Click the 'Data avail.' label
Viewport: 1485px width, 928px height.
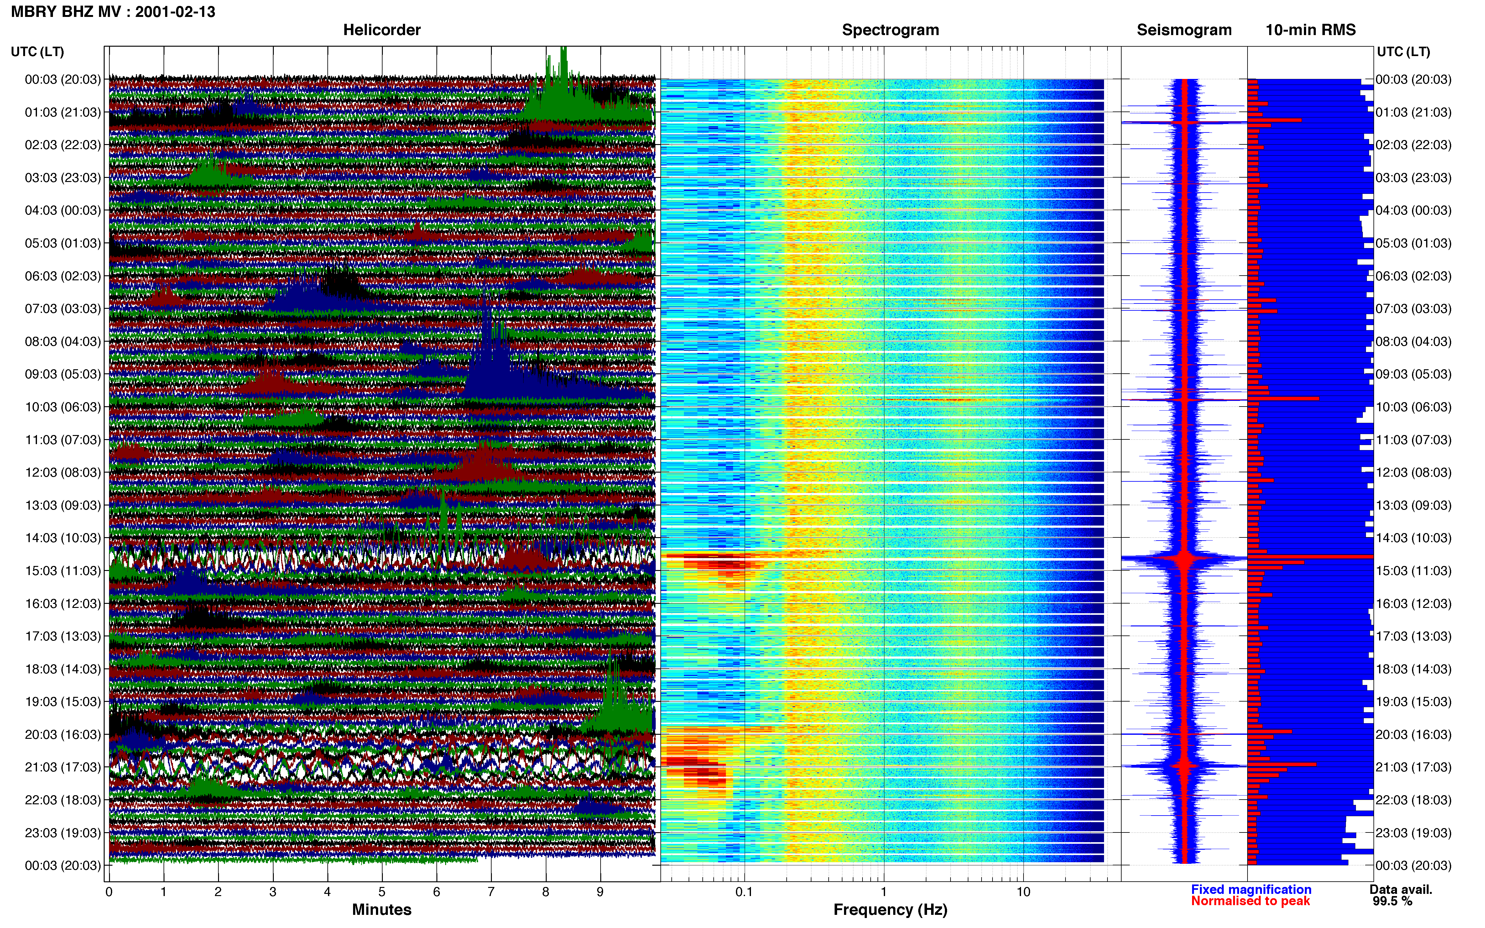1401,889
